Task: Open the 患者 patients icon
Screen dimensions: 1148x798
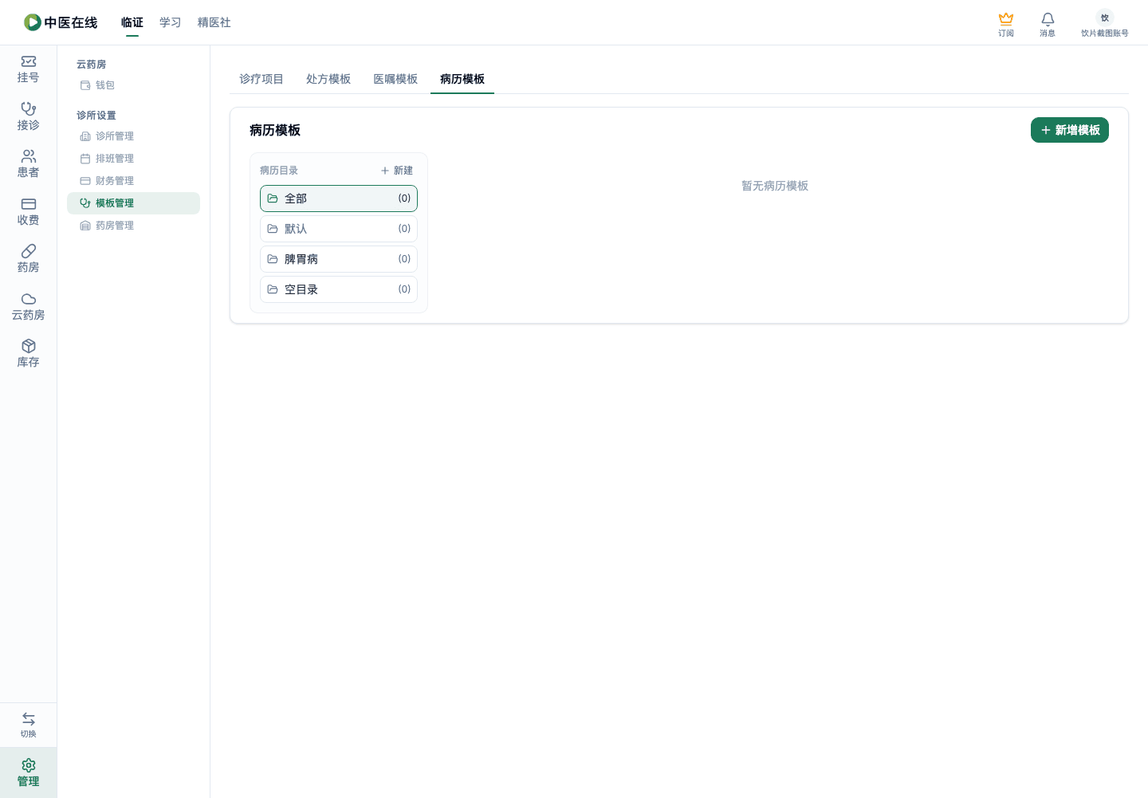Action: pos(28,156)
